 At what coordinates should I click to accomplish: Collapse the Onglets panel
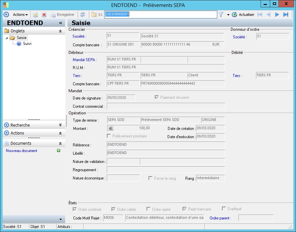click(60, 31)
